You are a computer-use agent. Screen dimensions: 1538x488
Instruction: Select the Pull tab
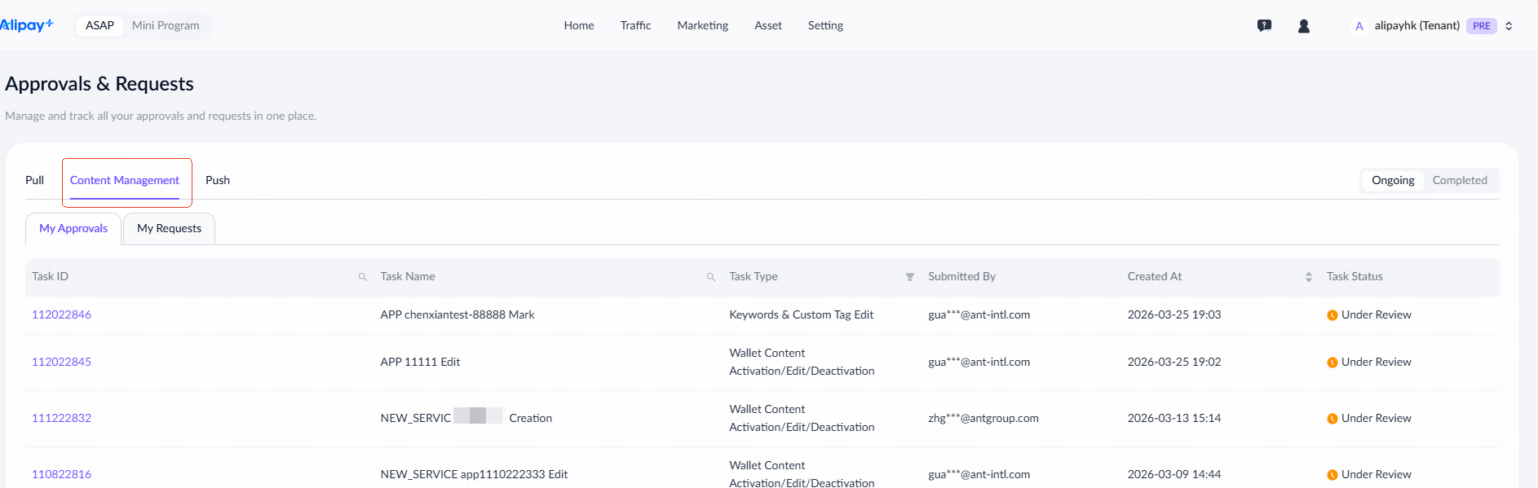(34, 180)
